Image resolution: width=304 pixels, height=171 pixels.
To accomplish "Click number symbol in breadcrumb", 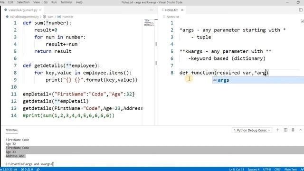I will [x=67, y=17].
